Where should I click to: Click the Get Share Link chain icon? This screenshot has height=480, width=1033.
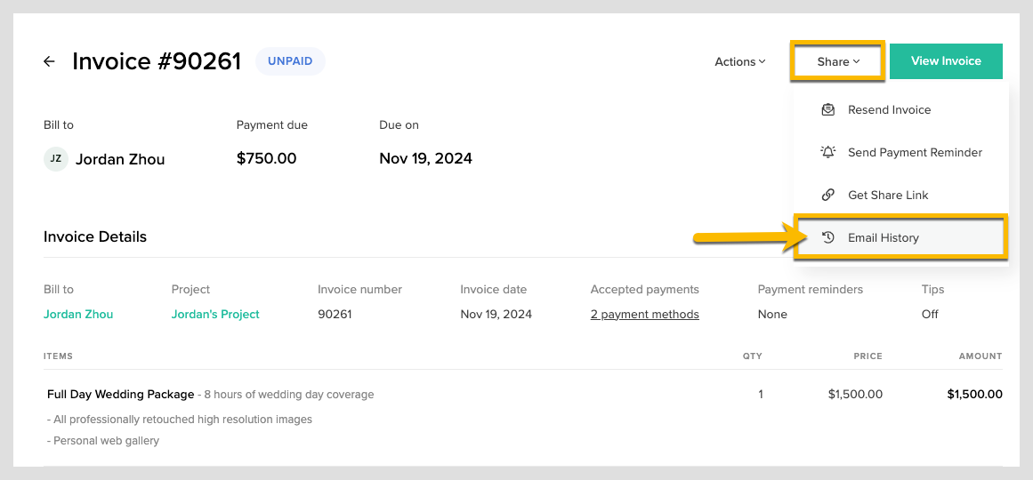(x=828, y=195)
